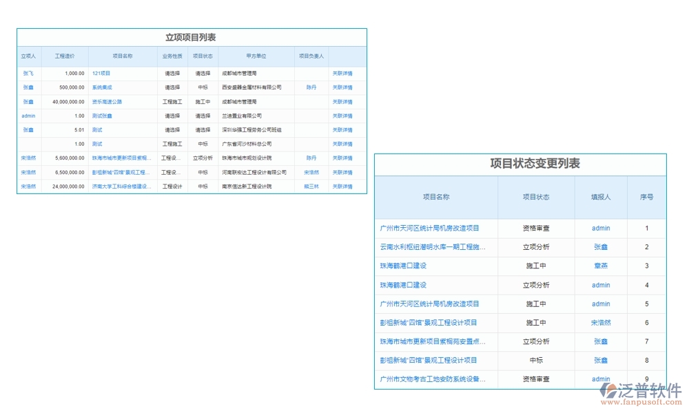This screenshot has width=689, height=413.
Task: Click 陈丹 in the 项目负责人 column
Action: pyautogui.click(x=312, y=87)
